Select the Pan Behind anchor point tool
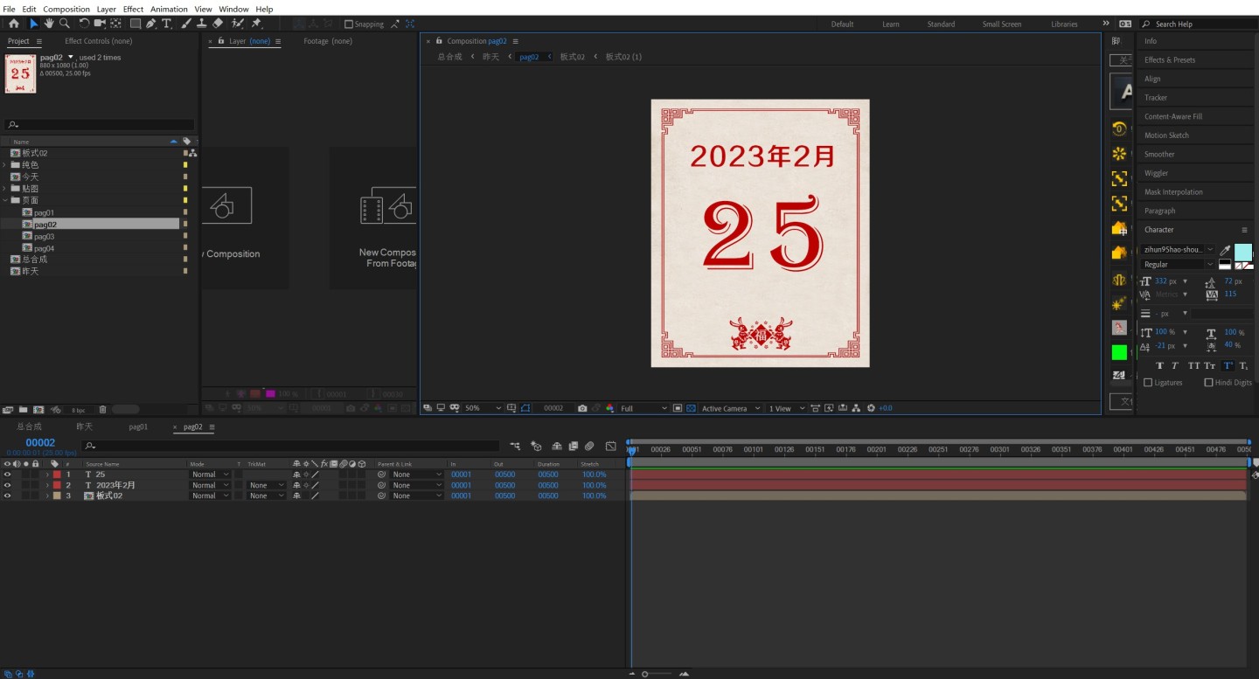This screenshot has width=1259, height=679. pos(115,24)
